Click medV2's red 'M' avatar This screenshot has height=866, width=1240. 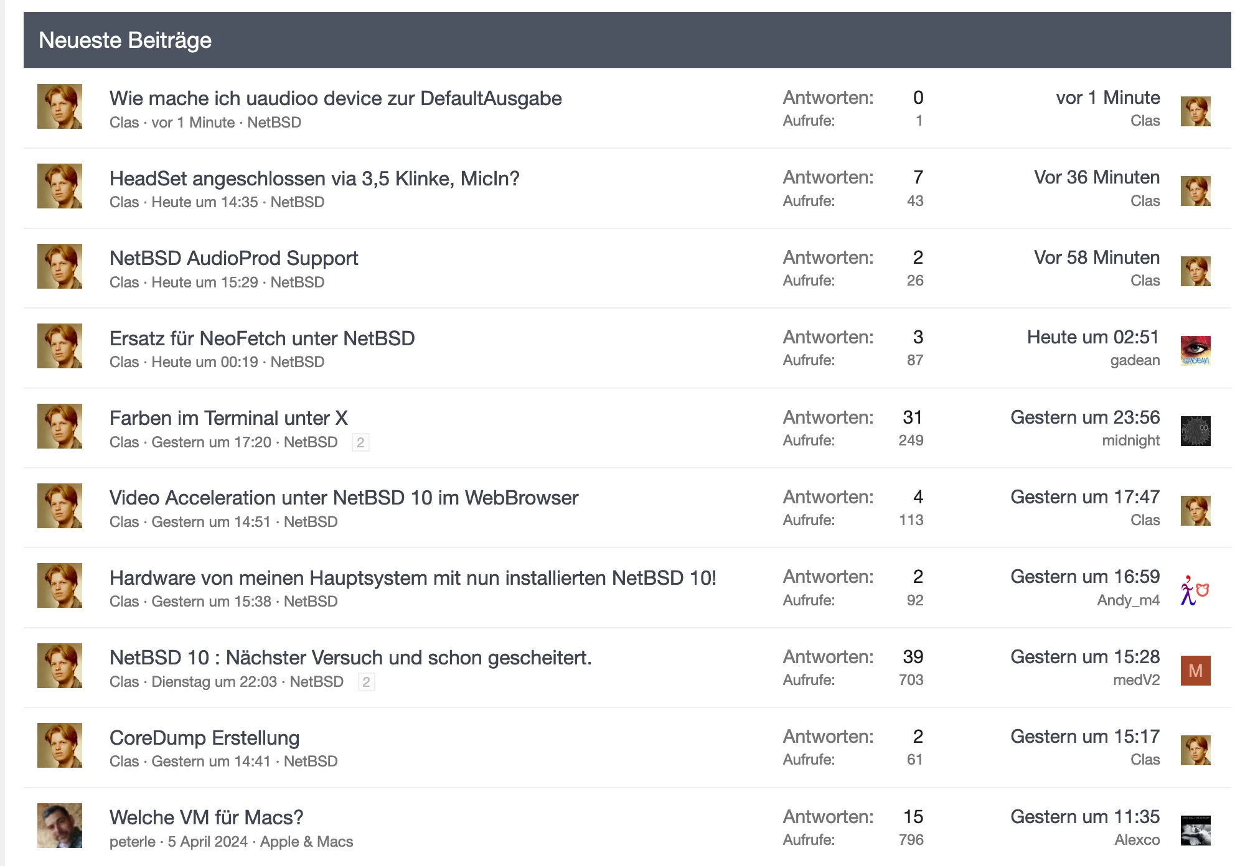click(x=1196, y=671)
